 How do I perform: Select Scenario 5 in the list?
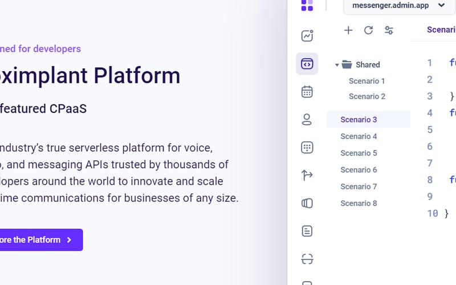(x=359, y=153)
